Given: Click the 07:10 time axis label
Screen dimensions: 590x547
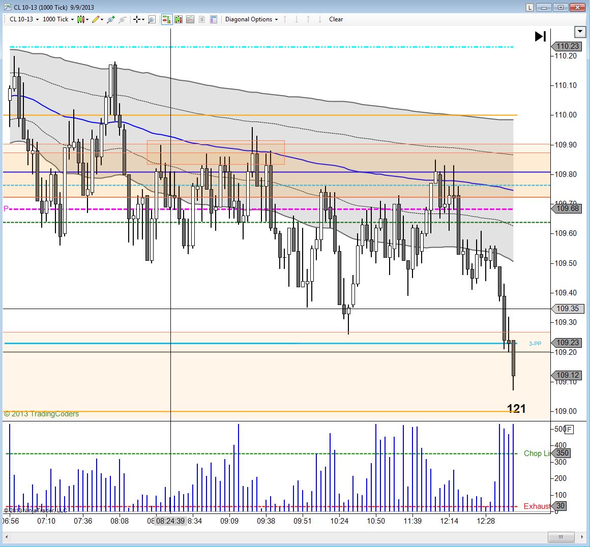Looking at the screenshot, I should [x=46, y=521].
